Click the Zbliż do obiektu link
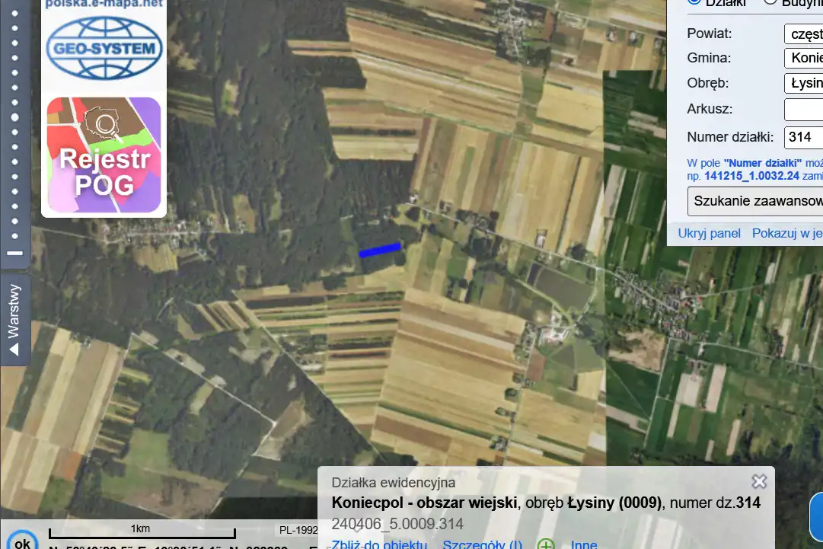The height and width of the screenshot is (549, 823). tap(379, 544)
